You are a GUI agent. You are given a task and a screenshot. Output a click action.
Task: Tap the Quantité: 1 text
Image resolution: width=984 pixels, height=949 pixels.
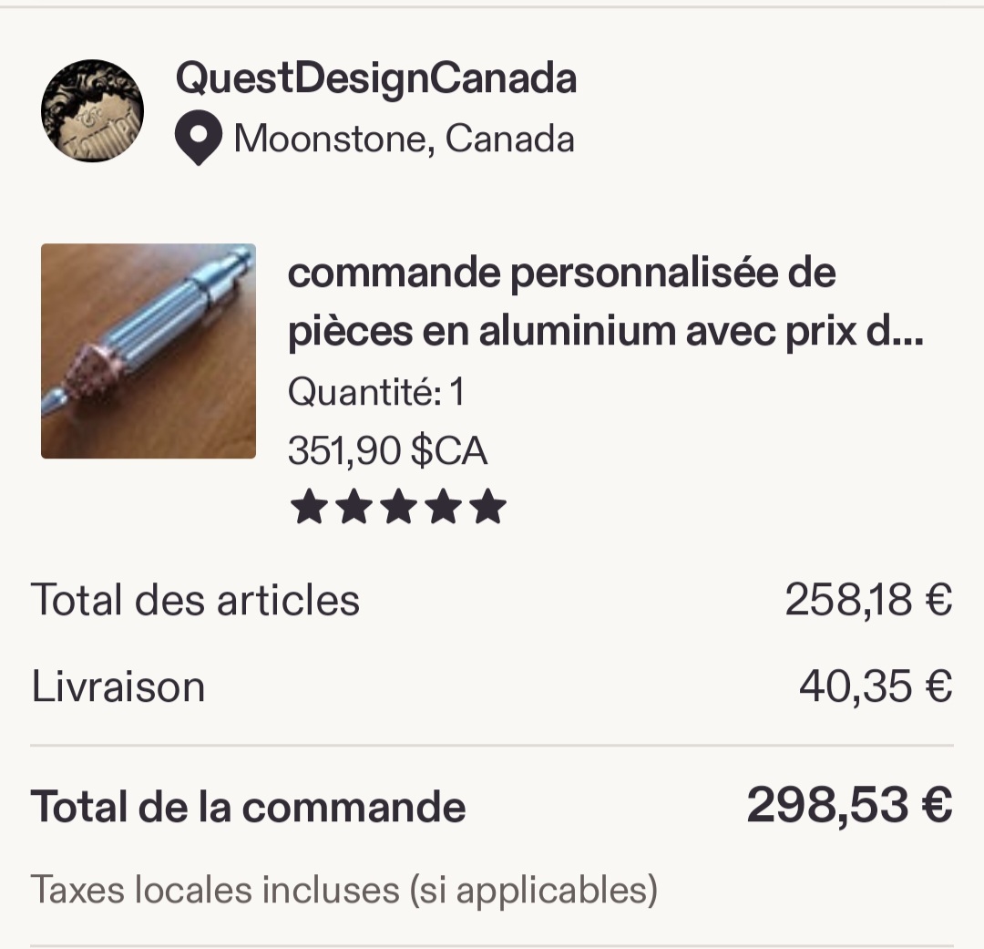pos(376,393)
